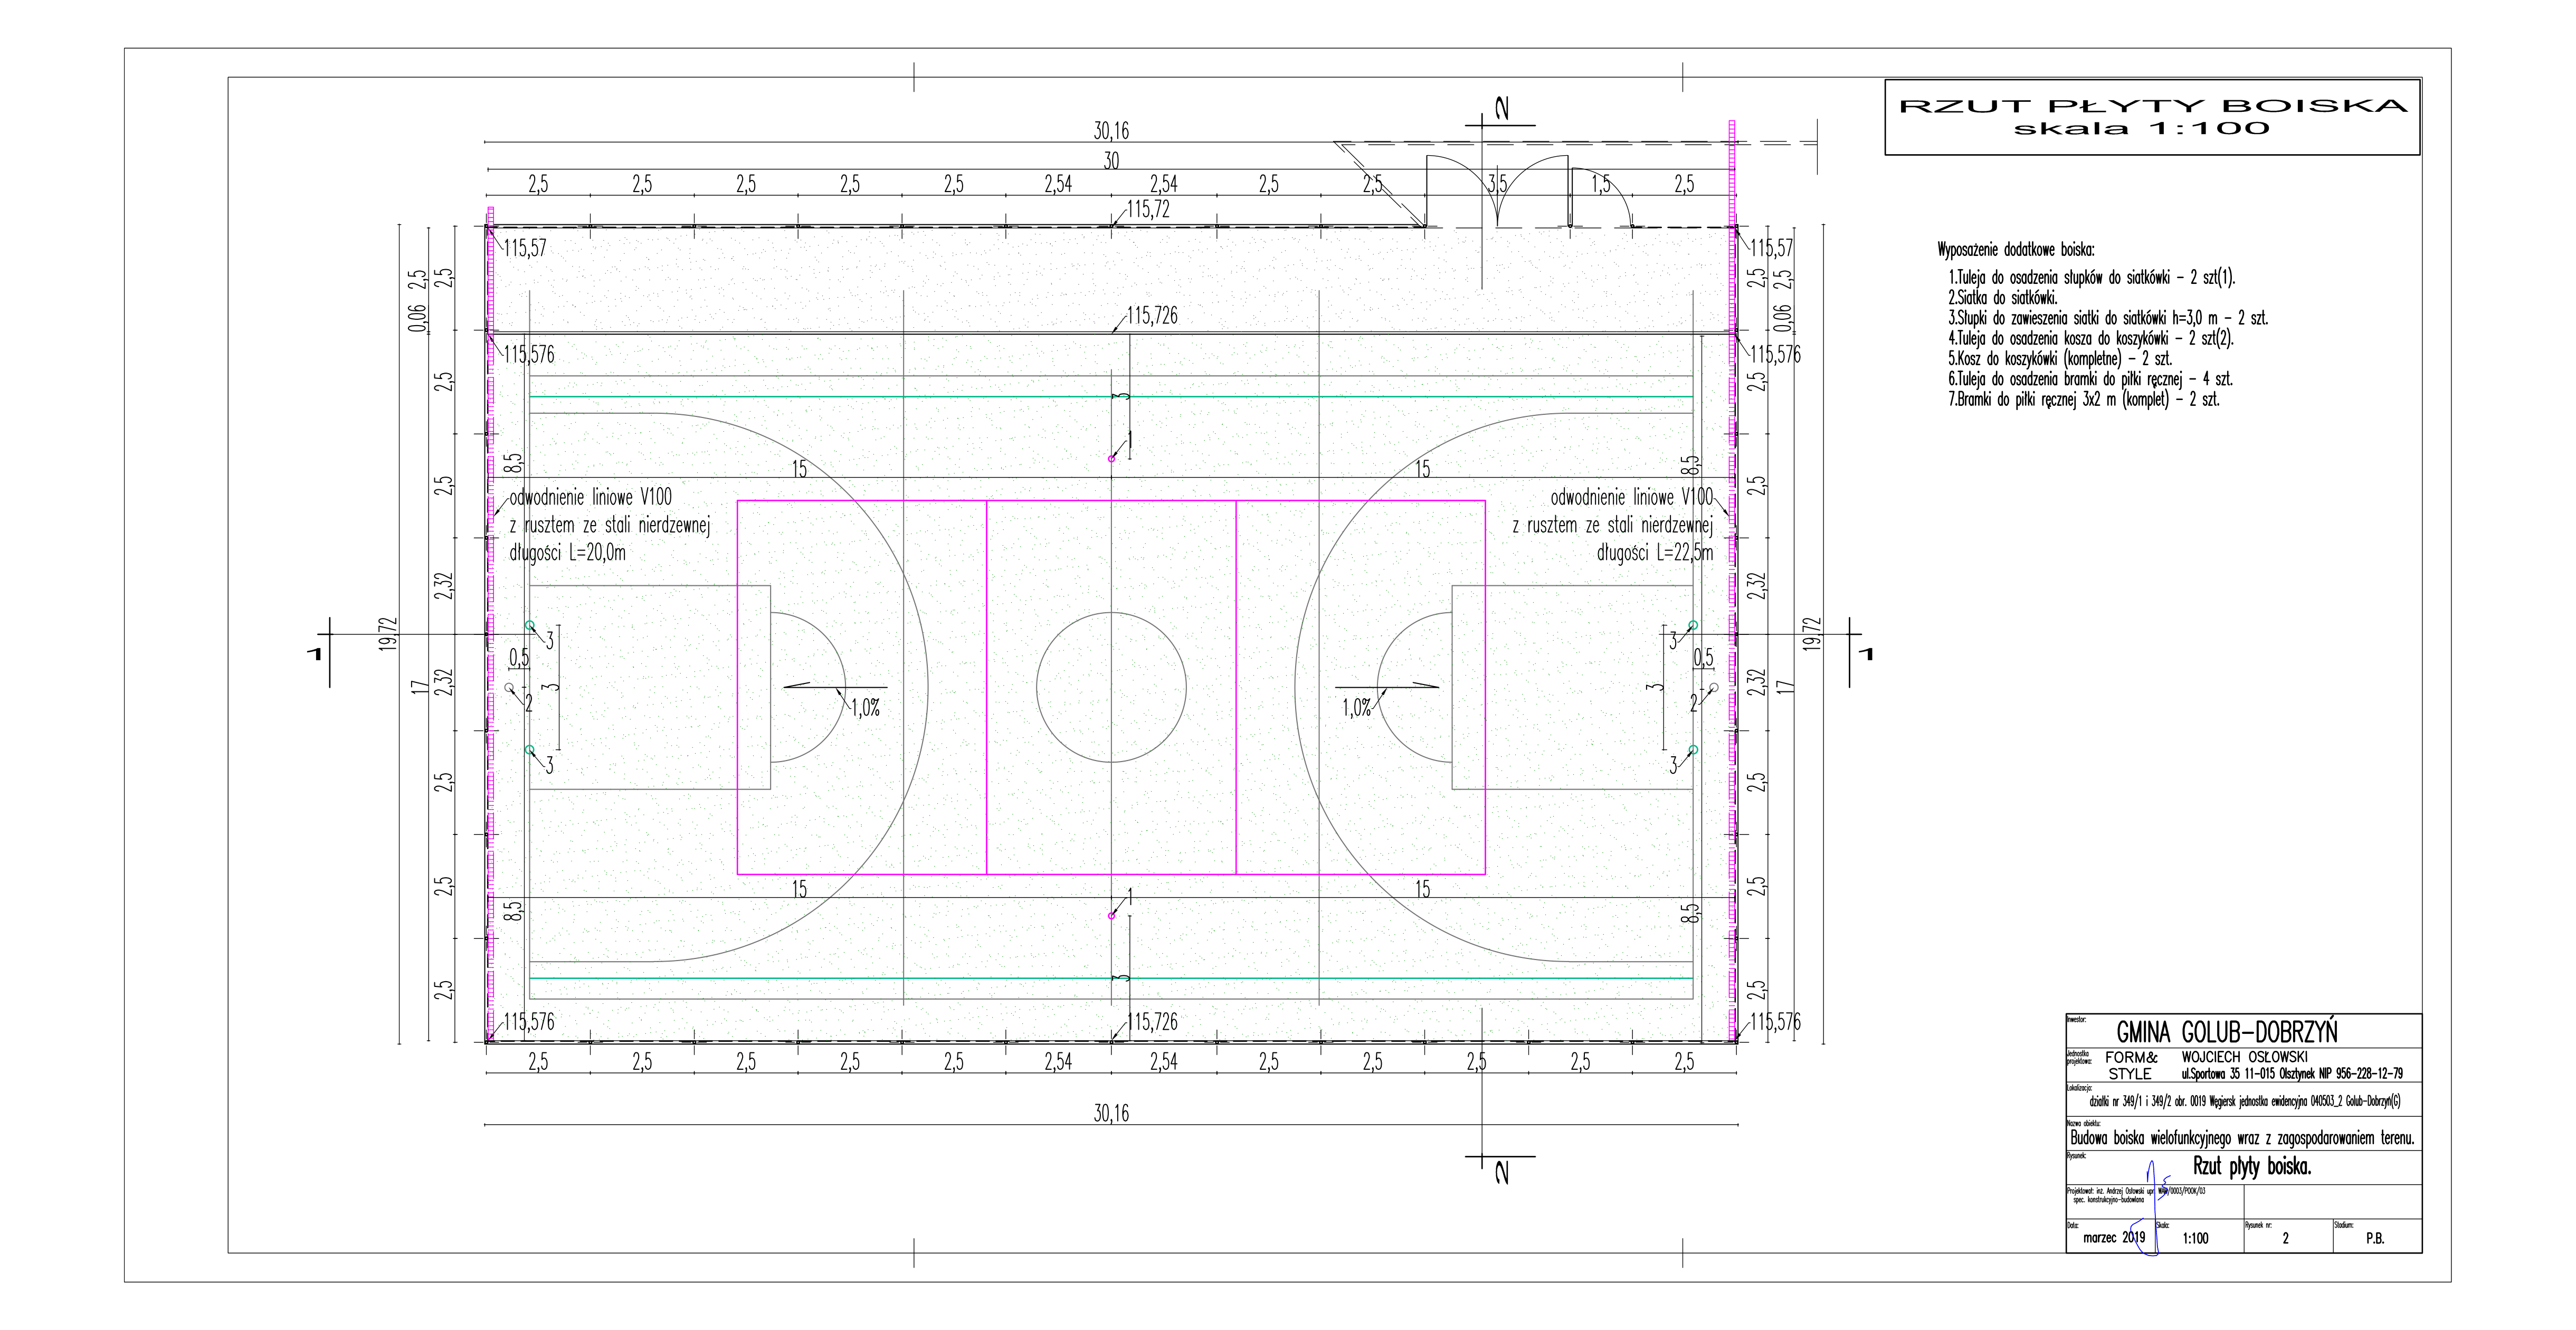
Task: Click the '30' overall length dimension
Action: 1111,161
